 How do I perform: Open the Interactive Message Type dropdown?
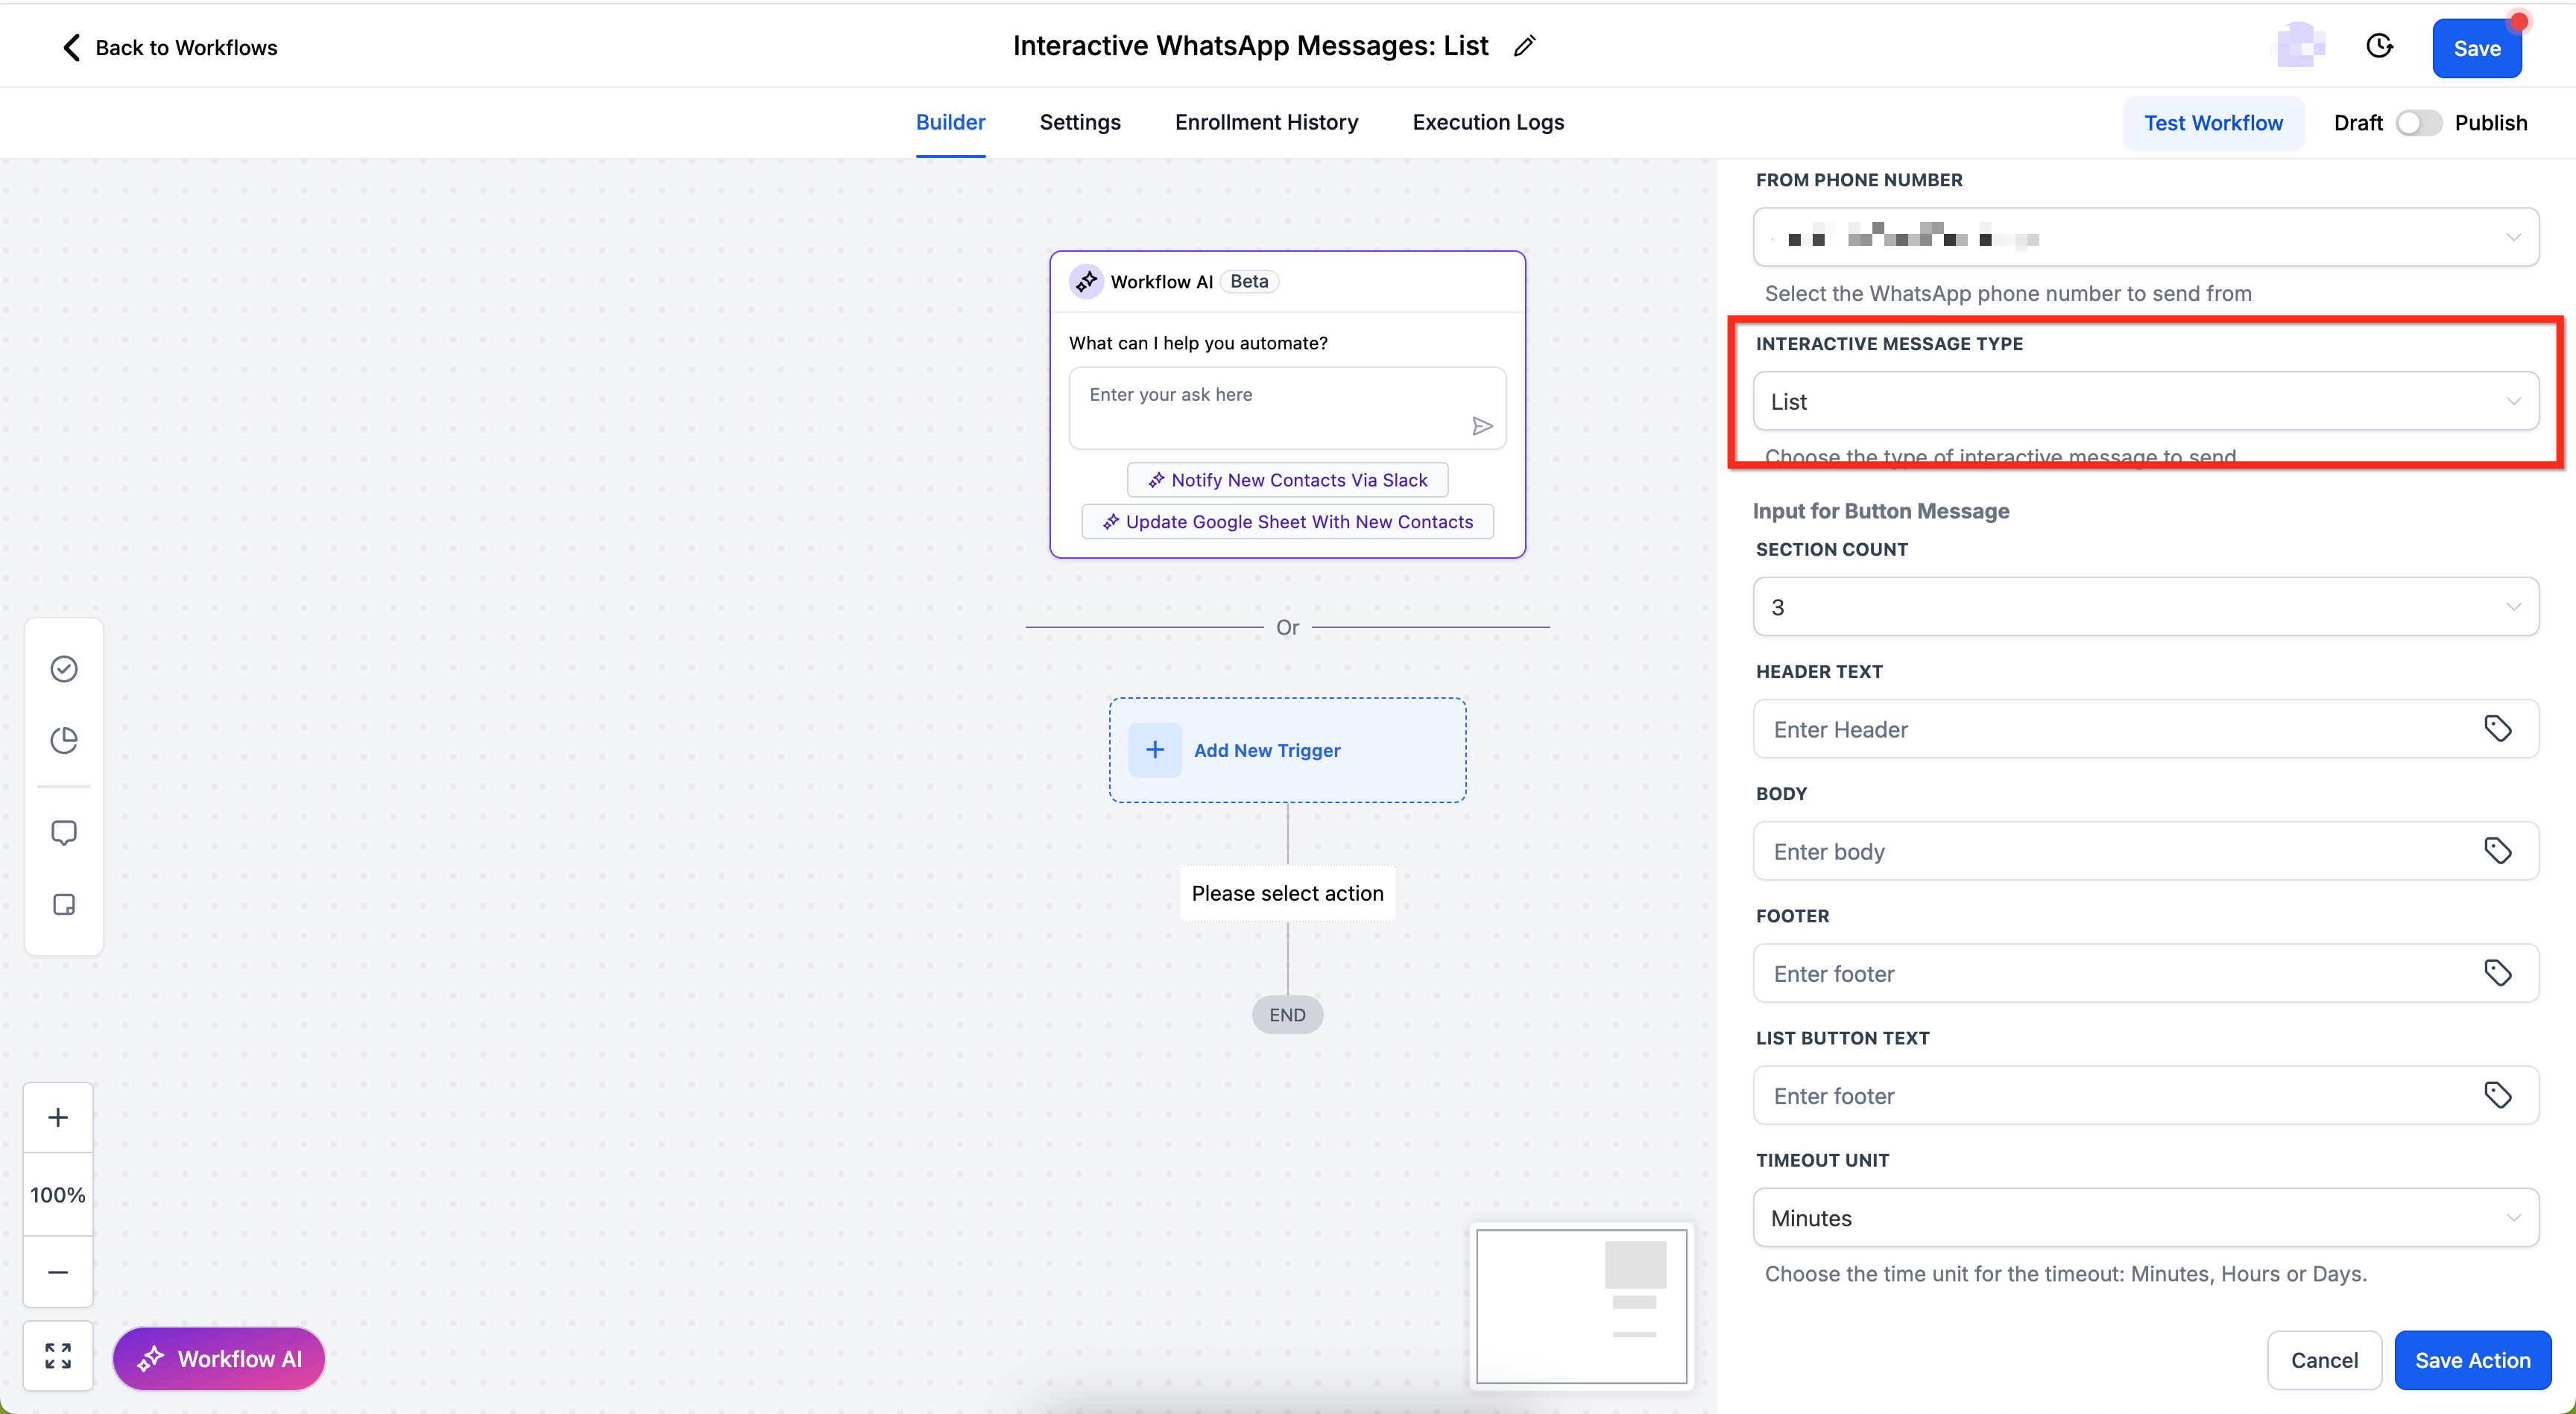(2145, 402)
